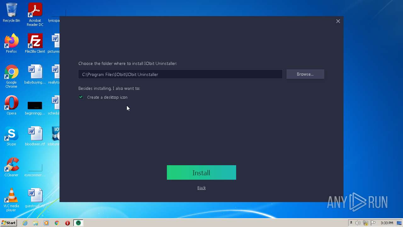Open media player taskbar icon

click(x=46, y=223)
